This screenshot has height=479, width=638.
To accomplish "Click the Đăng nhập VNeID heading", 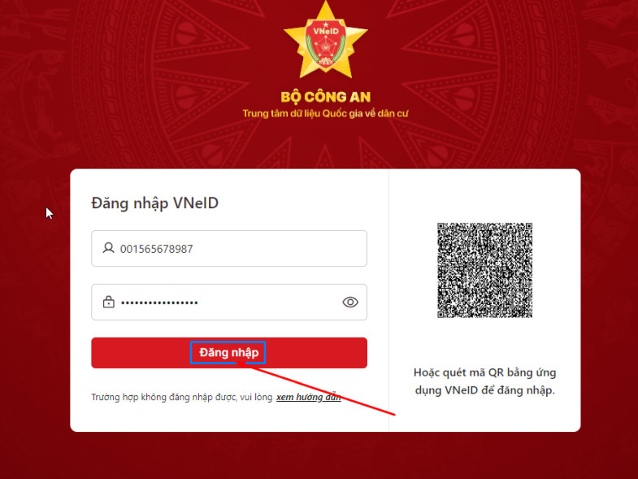I will tap(154, 203).
